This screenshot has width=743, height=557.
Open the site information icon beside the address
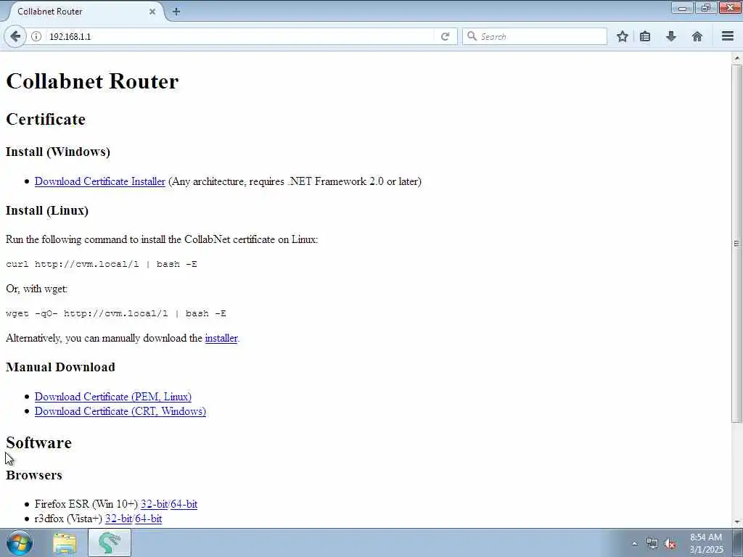[x=36, y=36]
